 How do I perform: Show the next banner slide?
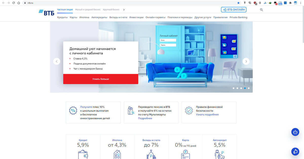tap(246, 61)
